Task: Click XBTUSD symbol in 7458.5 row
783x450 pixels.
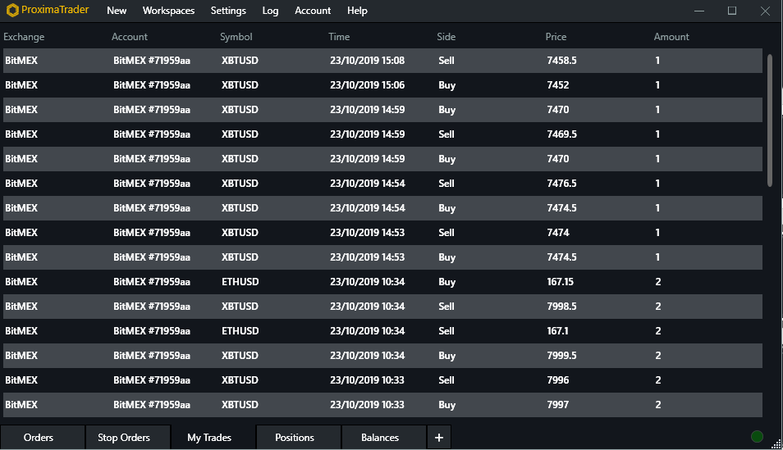Action: click(x=240, y=61)
